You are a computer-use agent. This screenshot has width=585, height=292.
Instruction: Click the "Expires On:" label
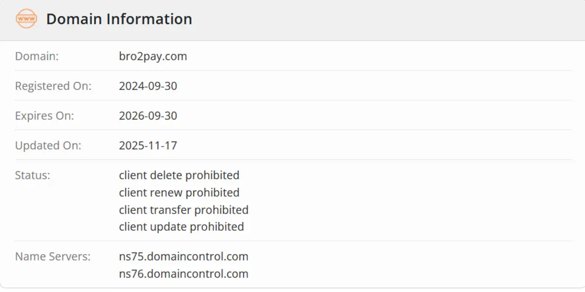pyautogui.click(x=44, y=116)
